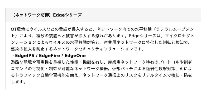
Task: Select the EdgeFire product name
Action: [50, 55]
